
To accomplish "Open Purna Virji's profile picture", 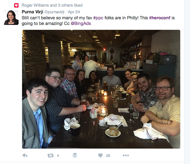I will 11,18.
